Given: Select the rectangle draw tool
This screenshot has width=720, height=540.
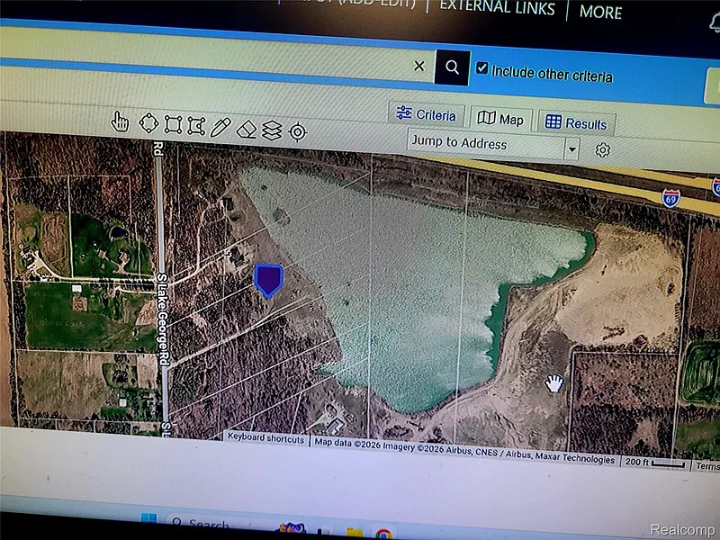Looking at the screenshot, I should click(173, 125).
